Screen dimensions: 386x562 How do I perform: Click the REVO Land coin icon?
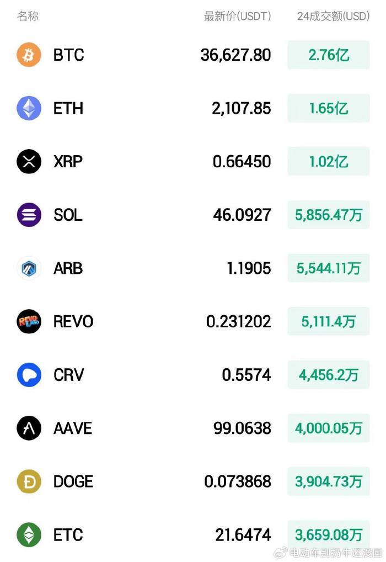pos(29,321)
